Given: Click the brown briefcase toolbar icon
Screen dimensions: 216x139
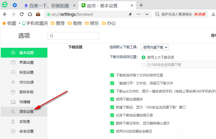Looking at the screenshot, I should click(x=38, y=14).
